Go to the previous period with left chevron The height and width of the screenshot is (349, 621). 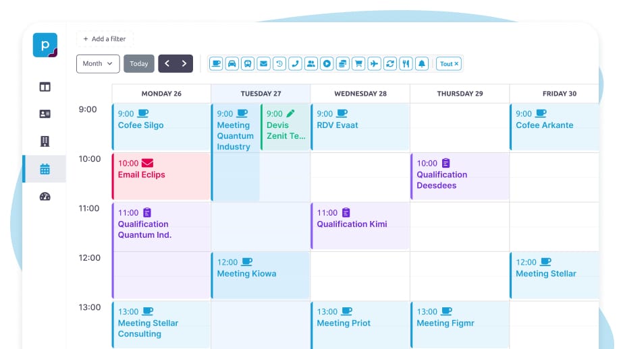(x=167, y=64)
